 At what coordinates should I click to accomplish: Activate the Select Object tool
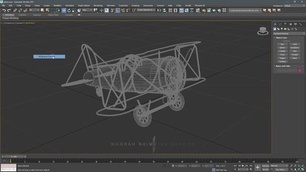click(43, 11)
